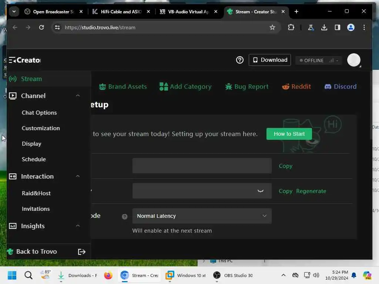Open the Chrome three-dot menu

[x=364, y=27]
